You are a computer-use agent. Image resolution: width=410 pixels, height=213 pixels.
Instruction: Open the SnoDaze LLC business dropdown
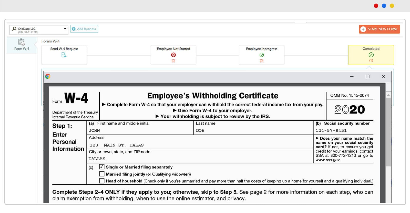[x=65, y=29]
